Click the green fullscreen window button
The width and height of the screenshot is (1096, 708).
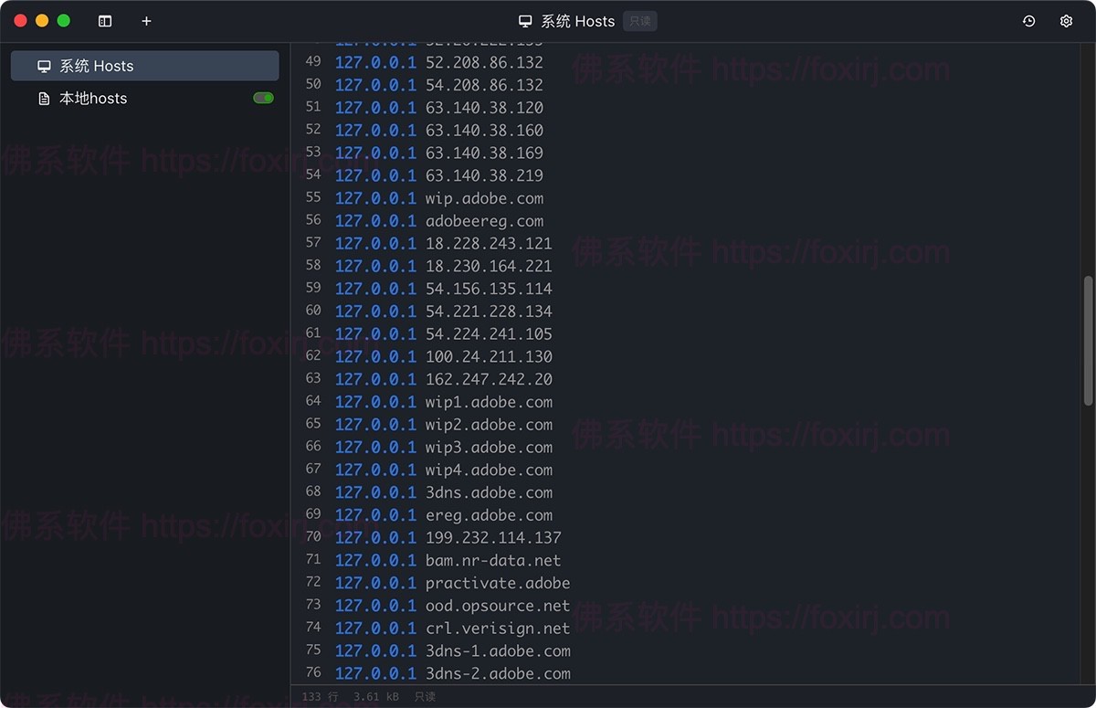pos(63,21)
